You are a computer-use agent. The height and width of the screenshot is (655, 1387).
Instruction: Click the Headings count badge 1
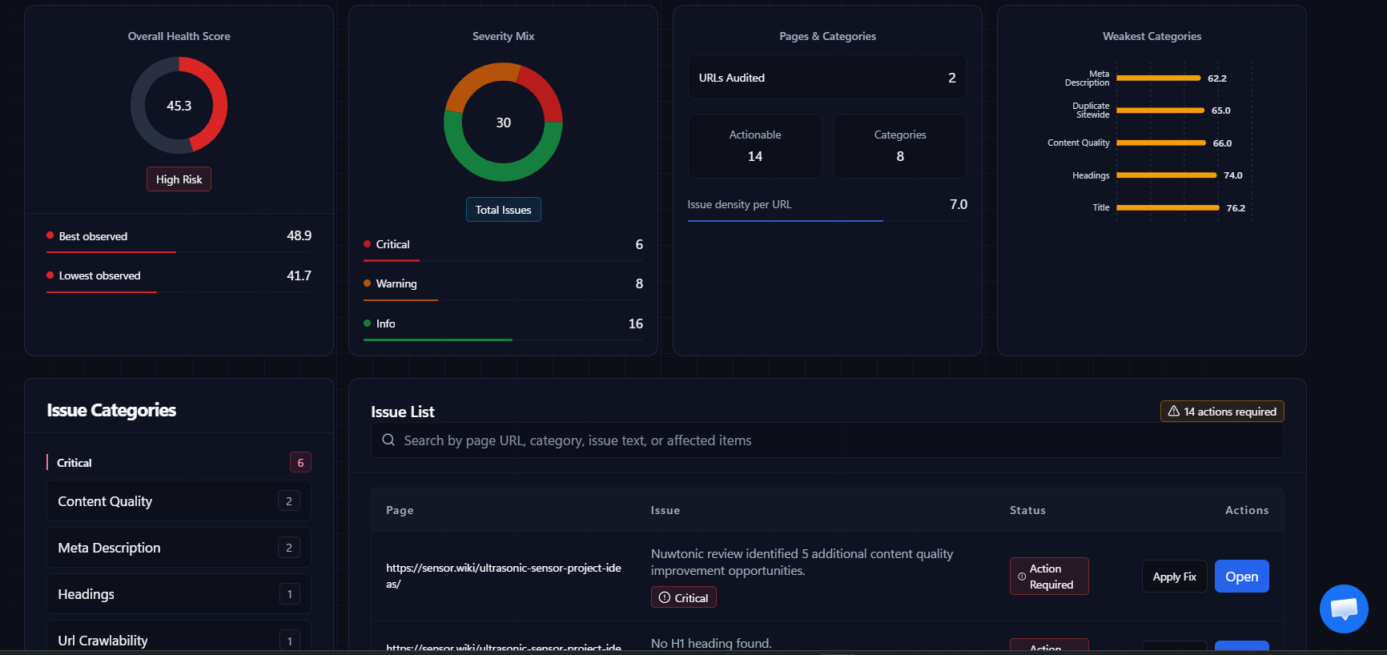coord(289,594)
